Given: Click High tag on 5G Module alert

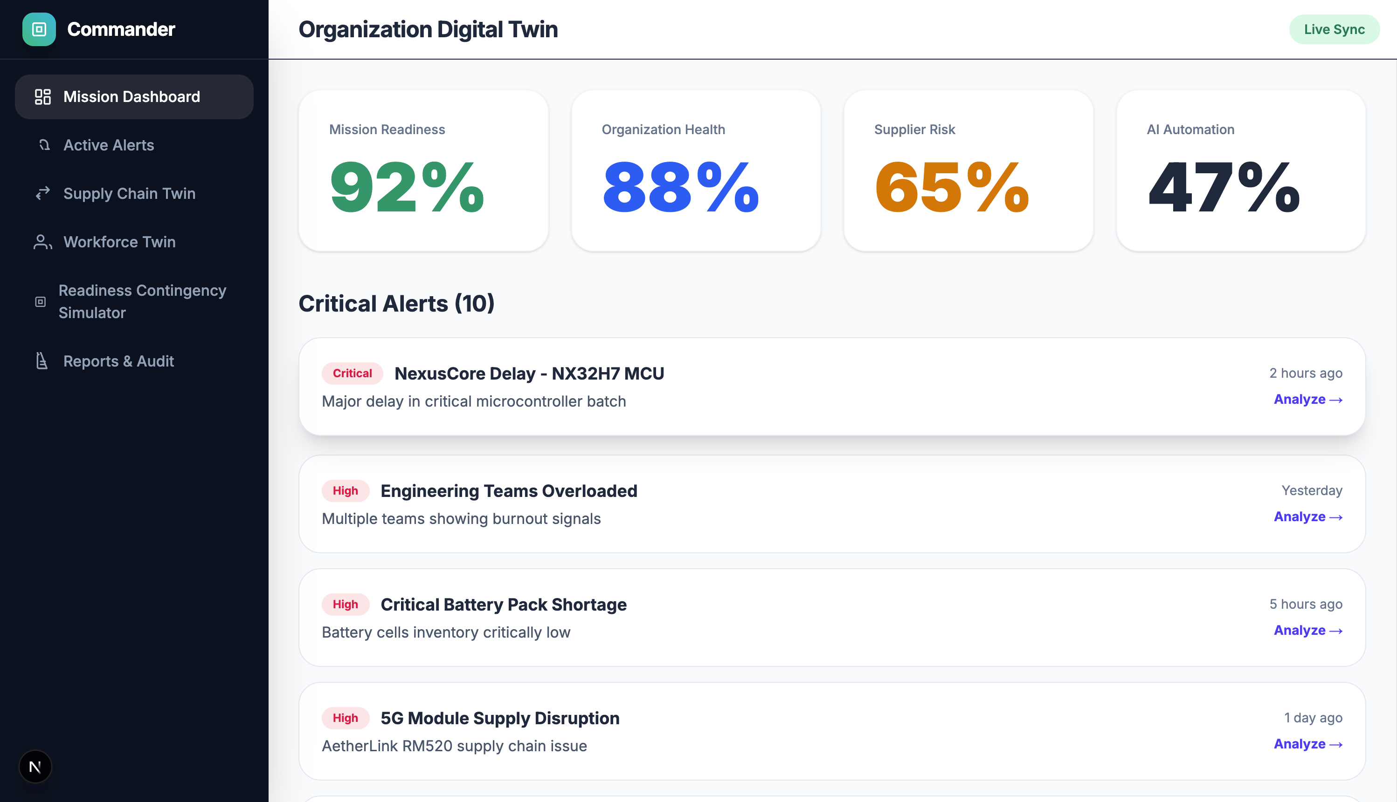Looking at the screenshot, I should point(345,718).
